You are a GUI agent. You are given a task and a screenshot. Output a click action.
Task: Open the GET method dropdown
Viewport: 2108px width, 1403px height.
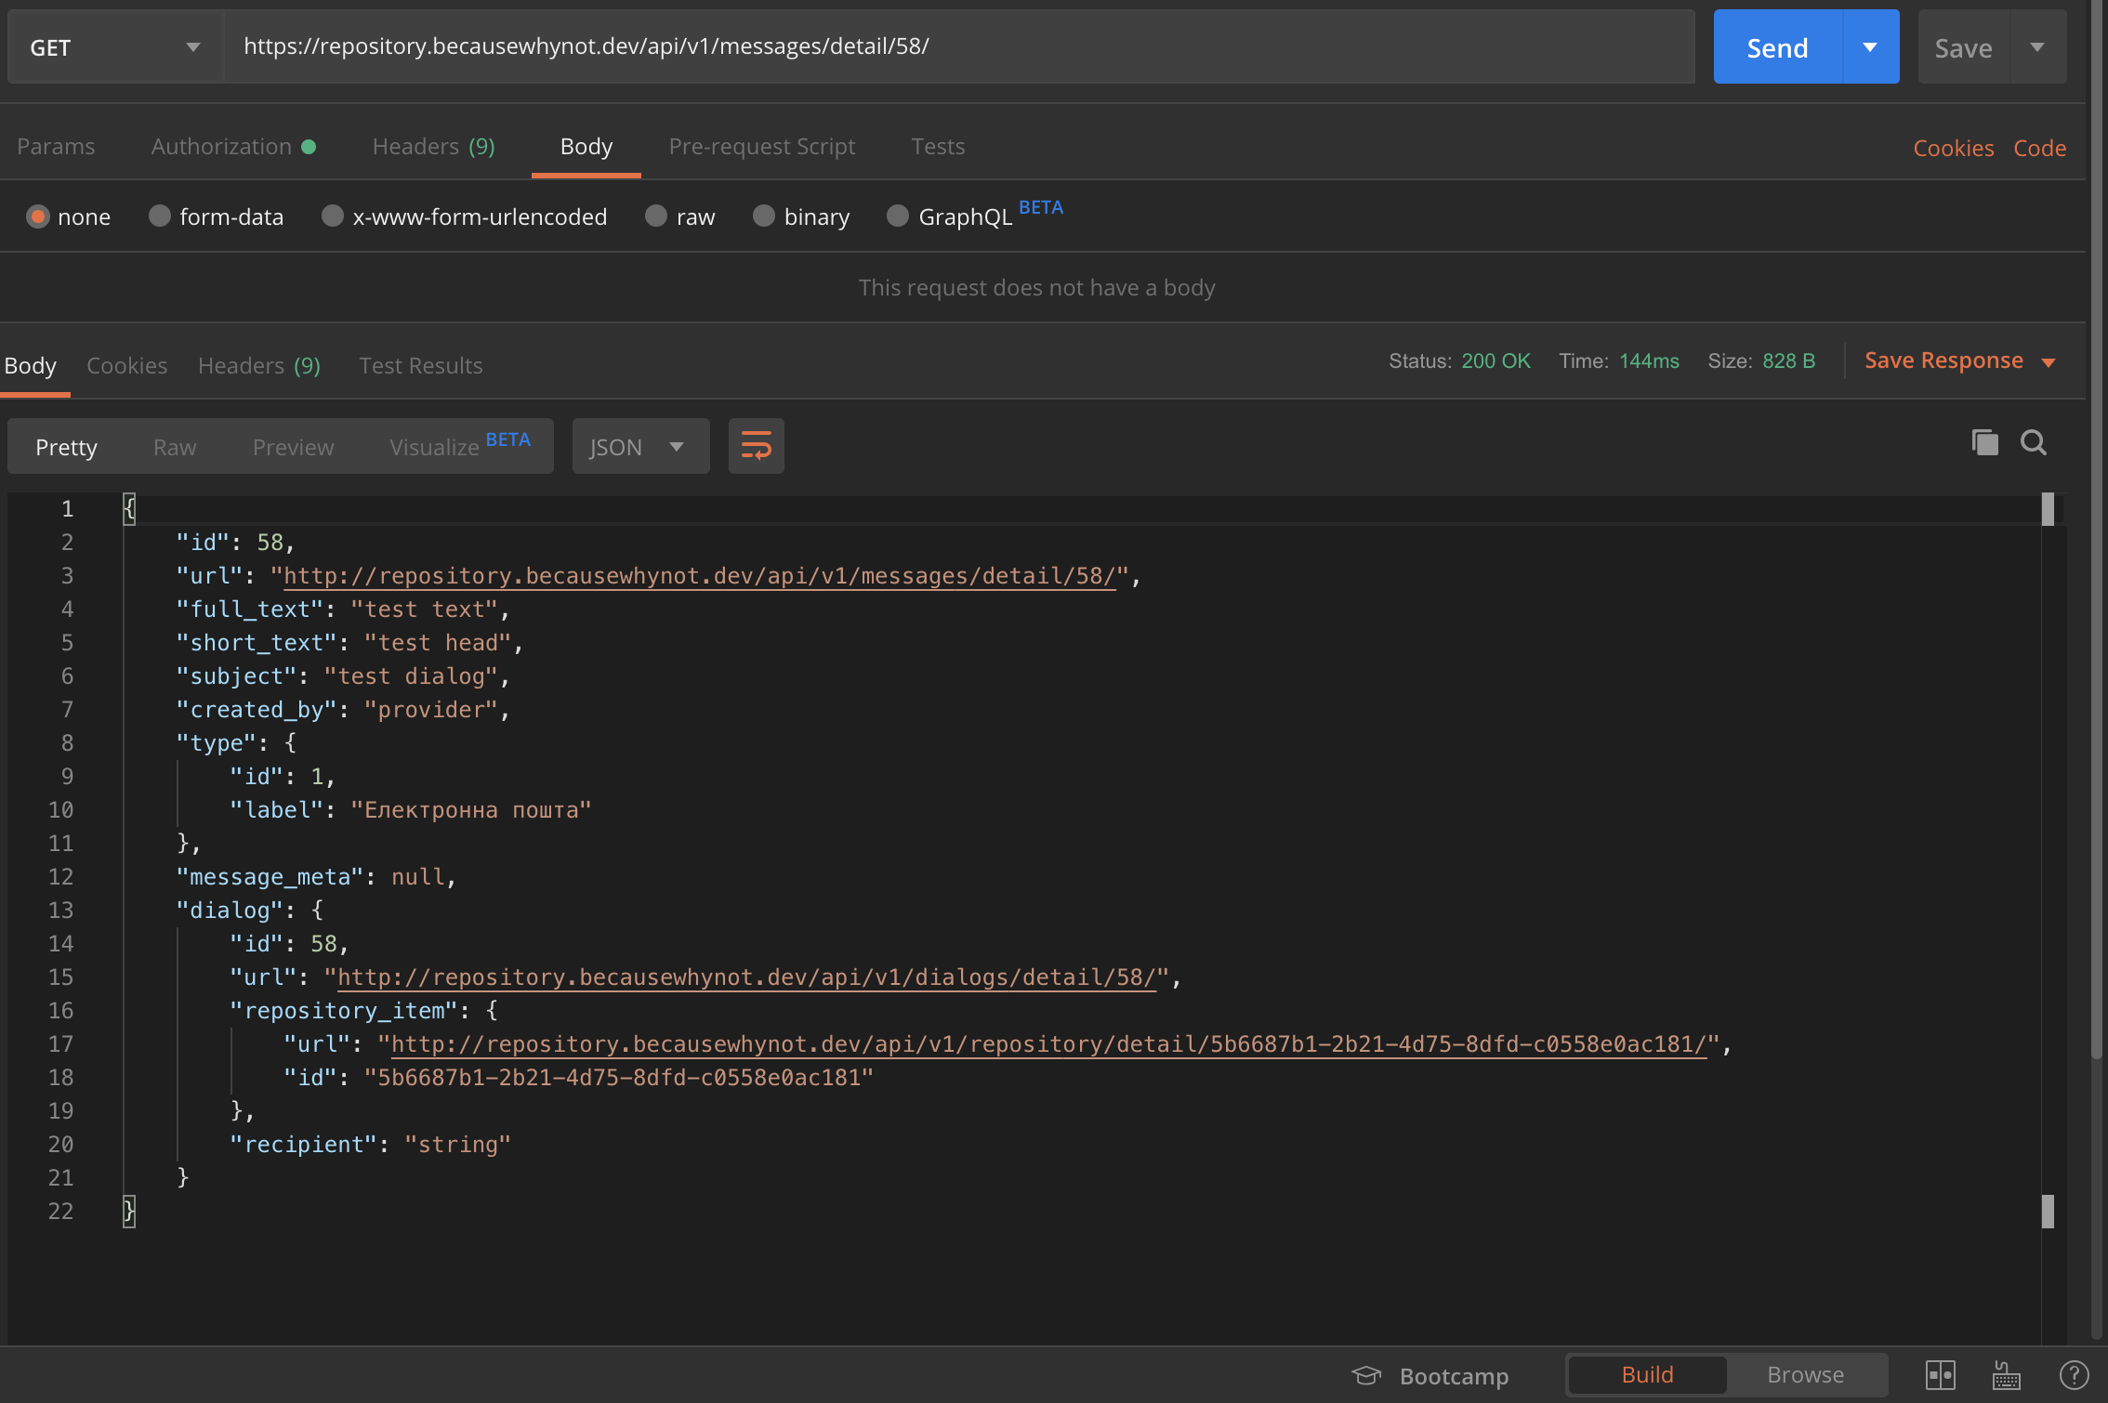click(x=115, y=47)
